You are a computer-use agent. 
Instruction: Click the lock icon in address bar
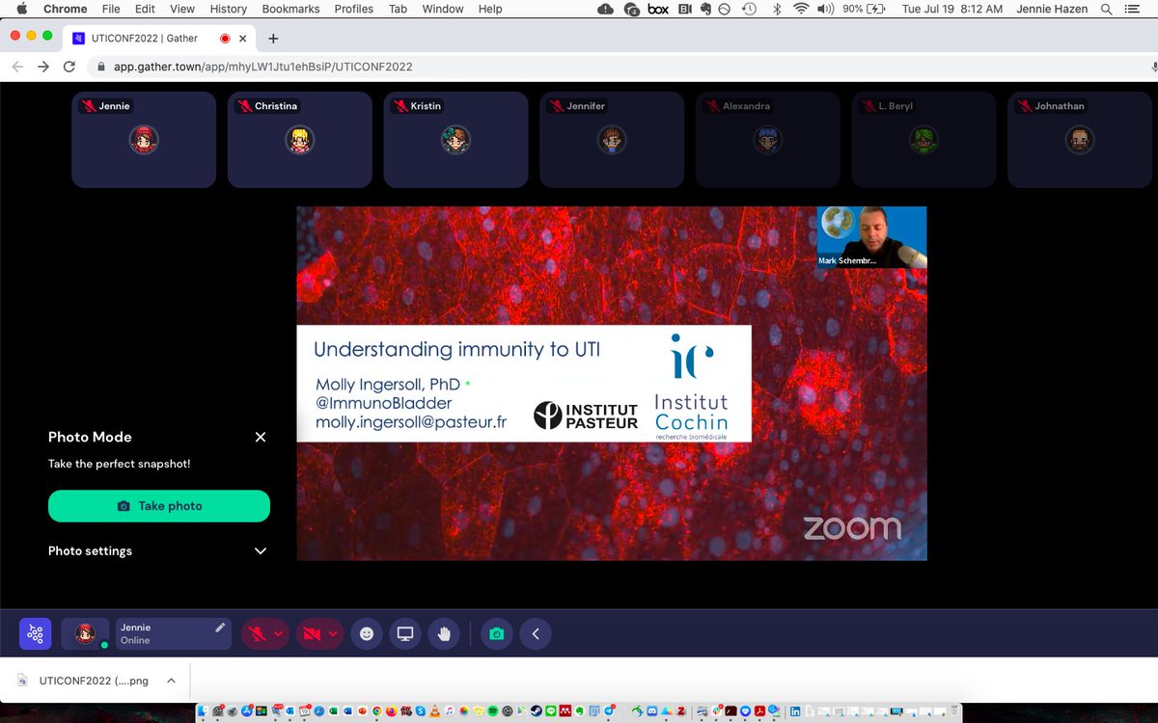102,67
